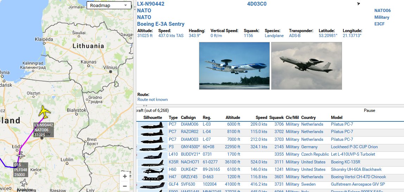
Task: Open the Roadmap map type dropdown
Action: (109, 5)
